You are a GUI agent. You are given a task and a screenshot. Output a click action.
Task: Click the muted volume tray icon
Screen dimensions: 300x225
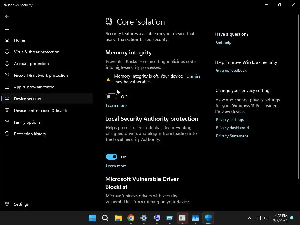click(x=266, y=218)
